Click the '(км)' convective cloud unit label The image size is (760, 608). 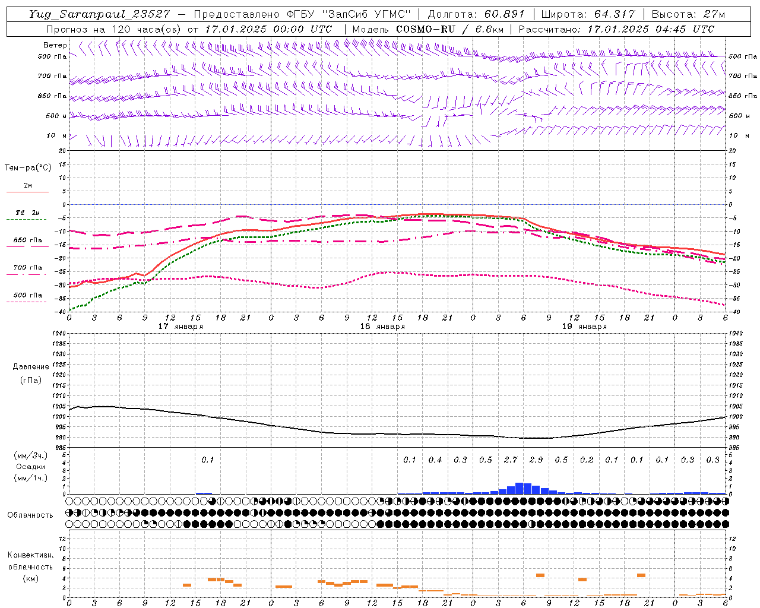click(30, 578)
